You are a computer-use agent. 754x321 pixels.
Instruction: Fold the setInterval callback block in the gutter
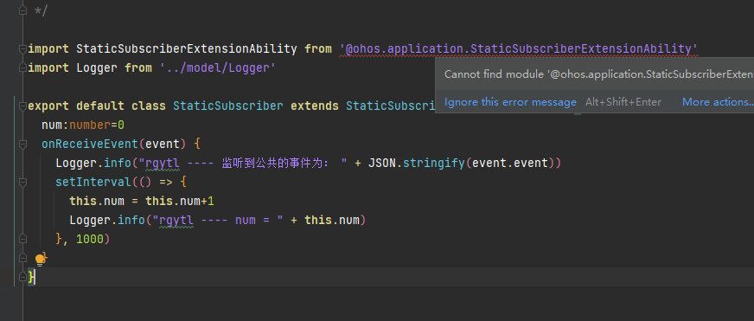(x=22, y=182)
